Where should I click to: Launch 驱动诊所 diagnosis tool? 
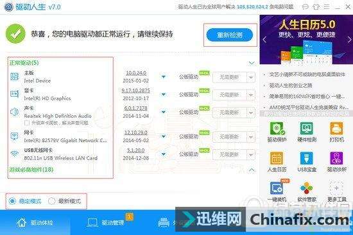point(336,162)
